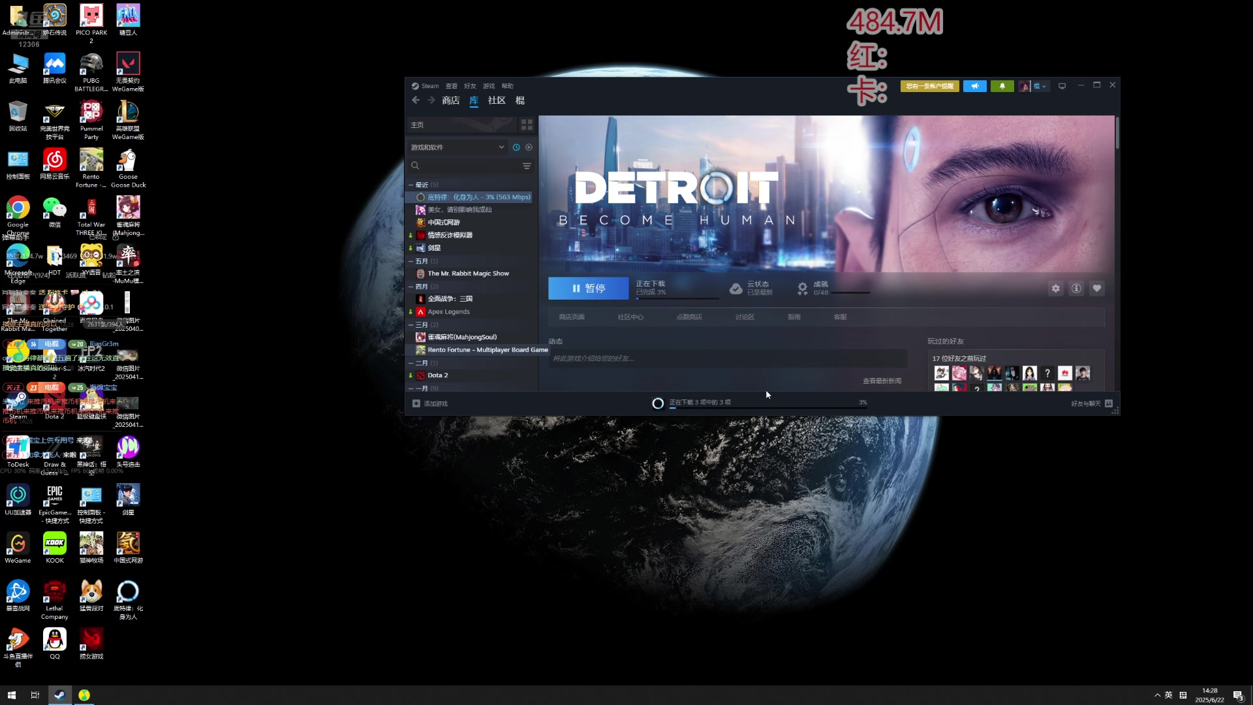Show game information icon

(x=1076, y=289)
